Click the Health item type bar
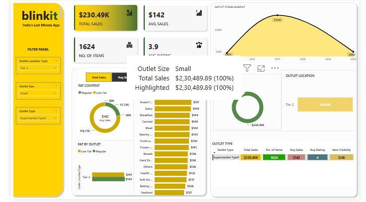366x202 pixels. click(x=171, y=173)
